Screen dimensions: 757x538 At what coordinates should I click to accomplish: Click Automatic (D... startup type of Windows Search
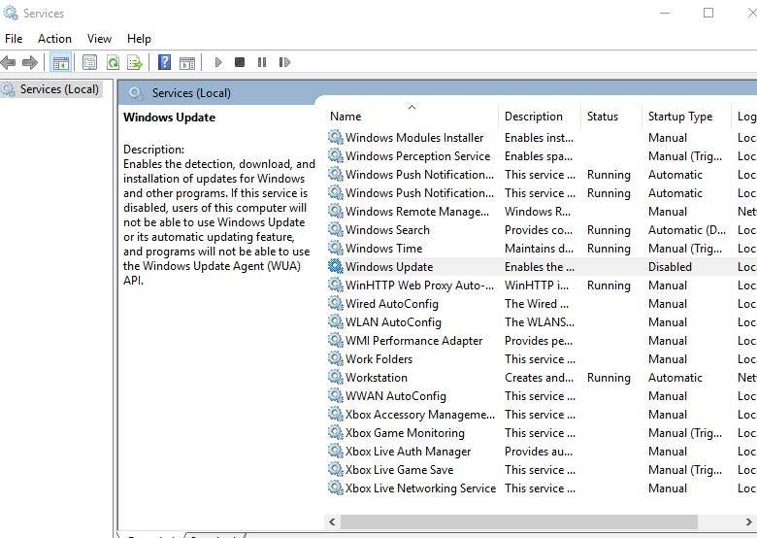click(686, 230)
